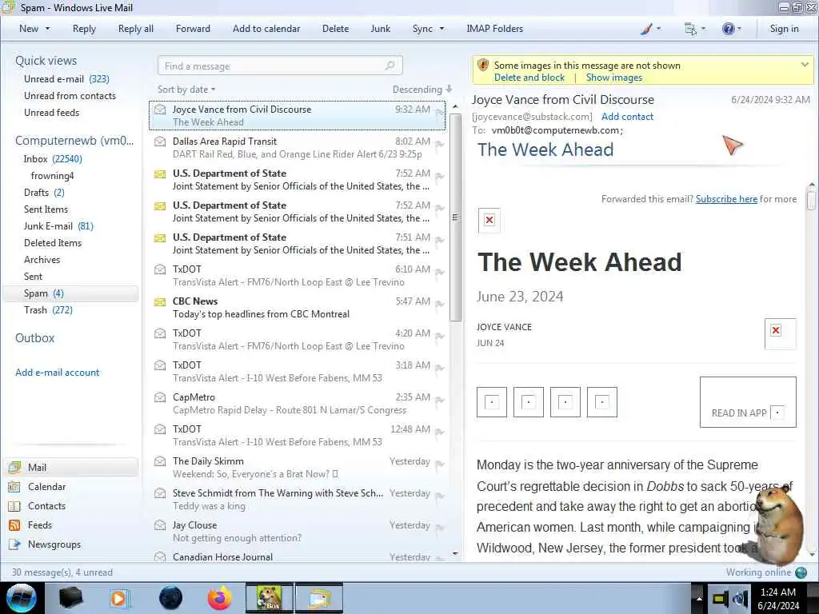Click the Mail icon in the bottom navigation

(14, 467)
